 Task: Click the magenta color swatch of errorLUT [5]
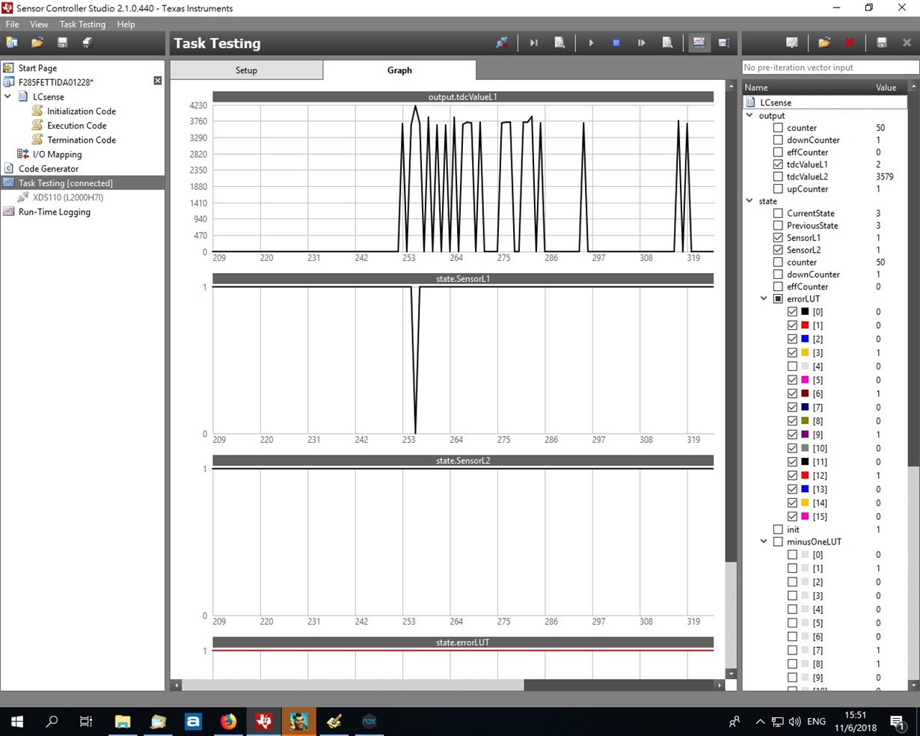click(x=805, y=380)
